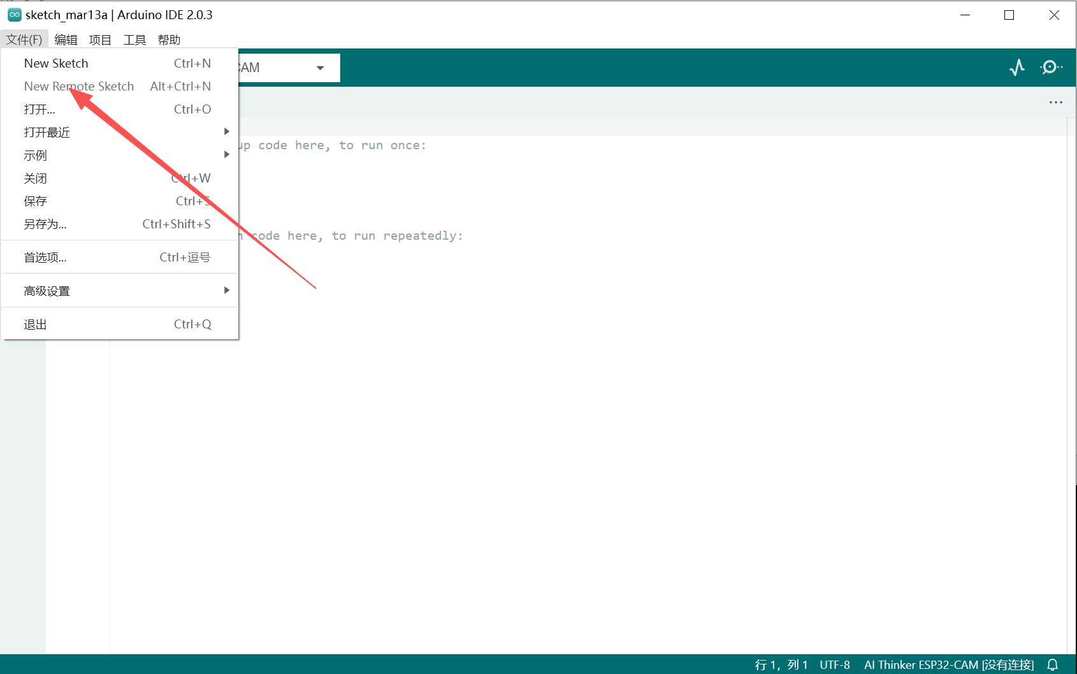Screen dimensions: 1077x674
Task: Select New Sketch menu entry
Action: point(120,63)
